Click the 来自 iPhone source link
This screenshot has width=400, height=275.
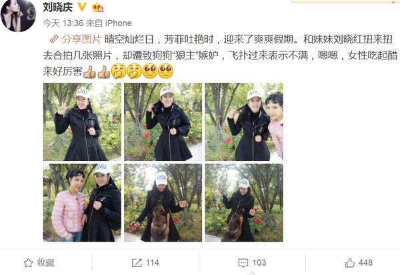click(109, 23)
